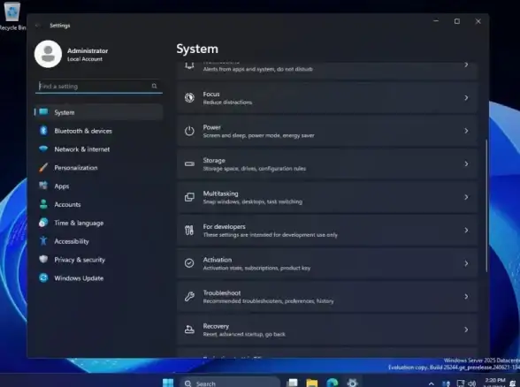
Task: Open the Multitasking settings page
Action: 327,197
